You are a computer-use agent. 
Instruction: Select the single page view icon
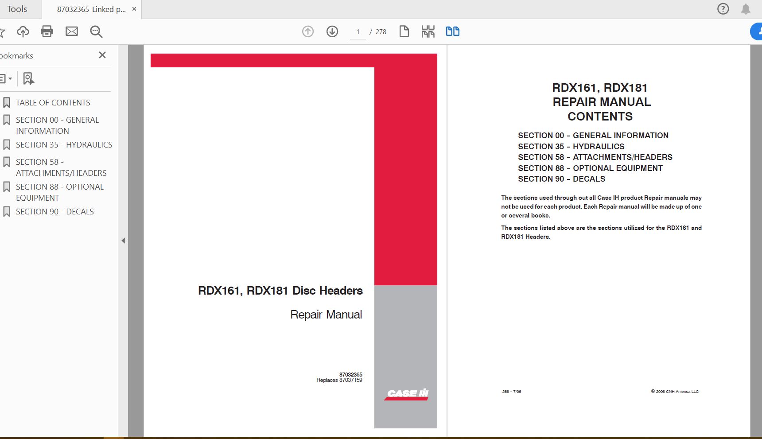click(404, 31)
